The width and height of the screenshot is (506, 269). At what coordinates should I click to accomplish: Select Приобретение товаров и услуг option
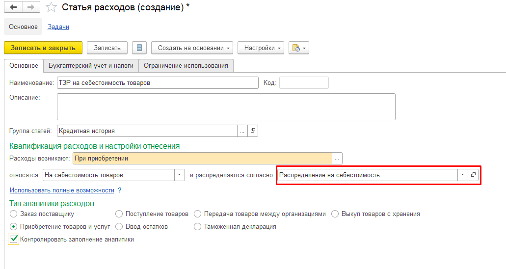click(13, 227)
